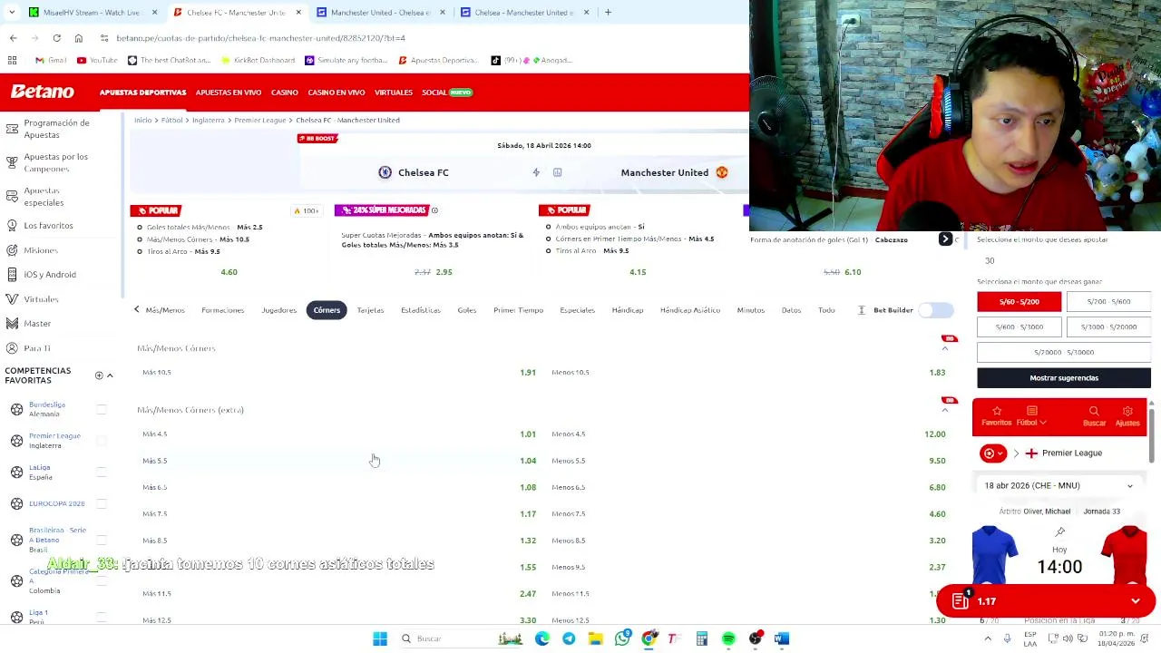The image size is (1161, 653).
Task: Open the browser home icon
Action: [78, 38]
